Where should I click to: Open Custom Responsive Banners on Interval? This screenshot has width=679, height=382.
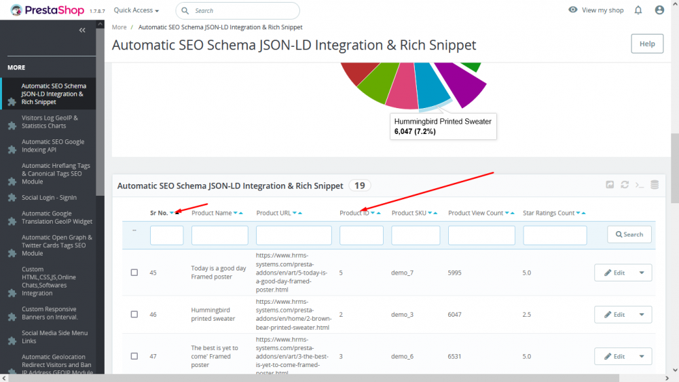48,313
